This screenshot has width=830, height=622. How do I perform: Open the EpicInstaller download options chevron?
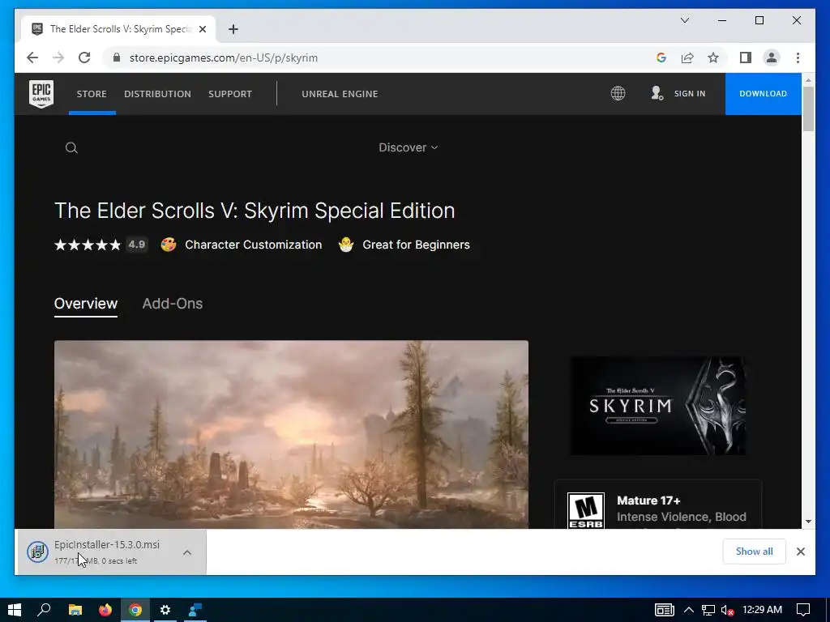187,552
